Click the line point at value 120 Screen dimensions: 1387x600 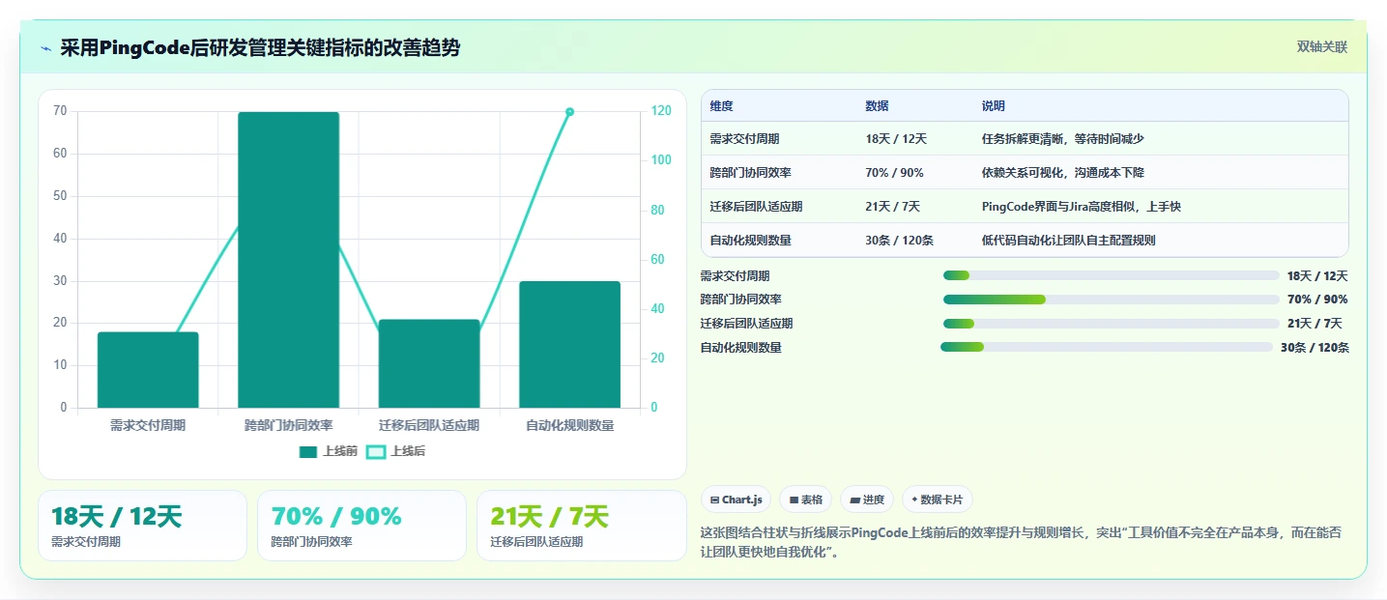click(569, 112)
